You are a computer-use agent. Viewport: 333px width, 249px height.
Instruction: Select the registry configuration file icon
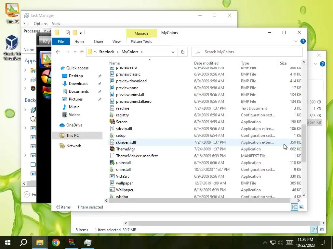pyautogui.click(x=112, y=115)
